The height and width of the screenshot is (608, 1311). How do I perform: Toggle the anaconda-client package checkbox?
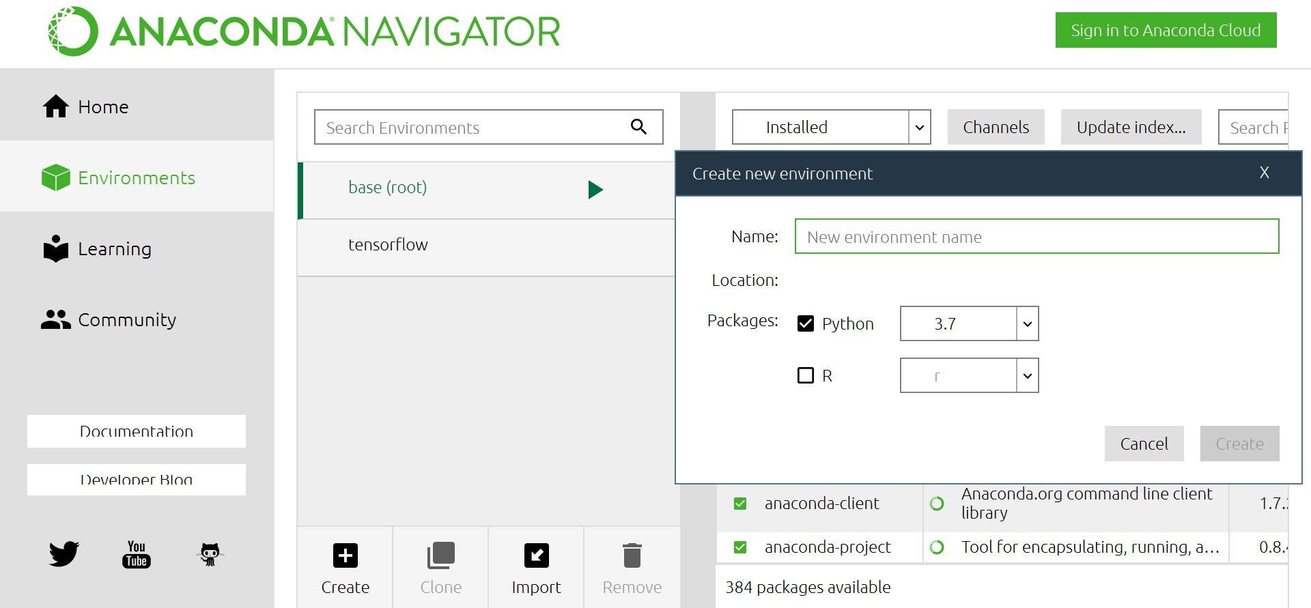(740, 504)
